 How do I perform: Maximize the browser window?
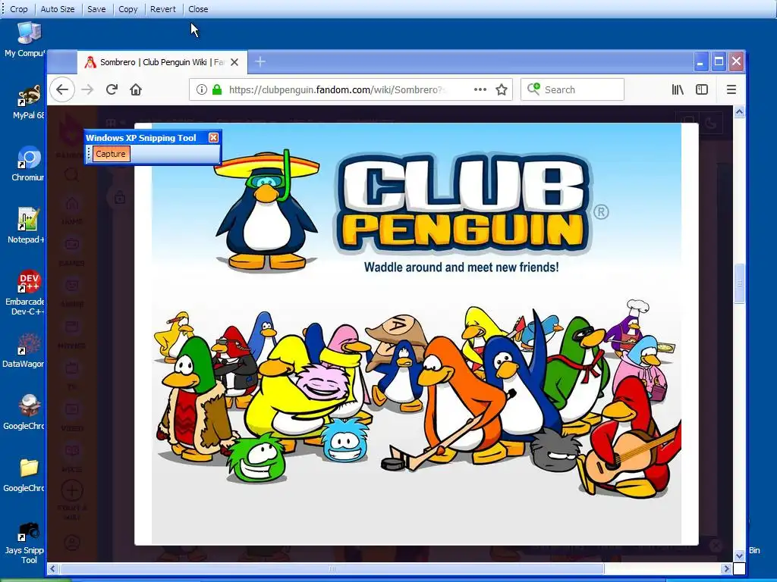[719, 62]
